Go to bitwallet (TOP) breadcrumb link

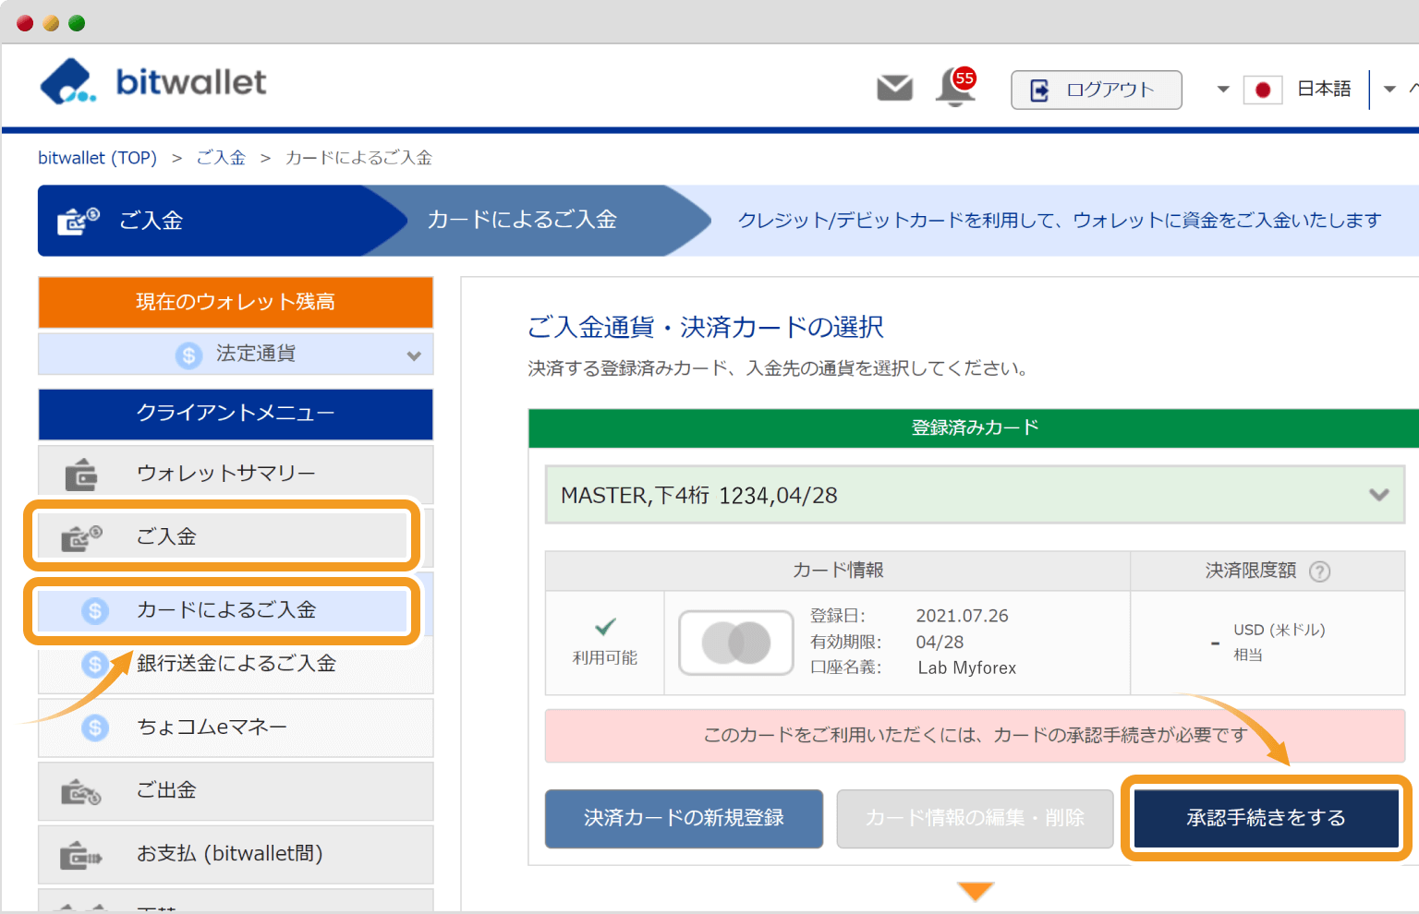(97, 158)
